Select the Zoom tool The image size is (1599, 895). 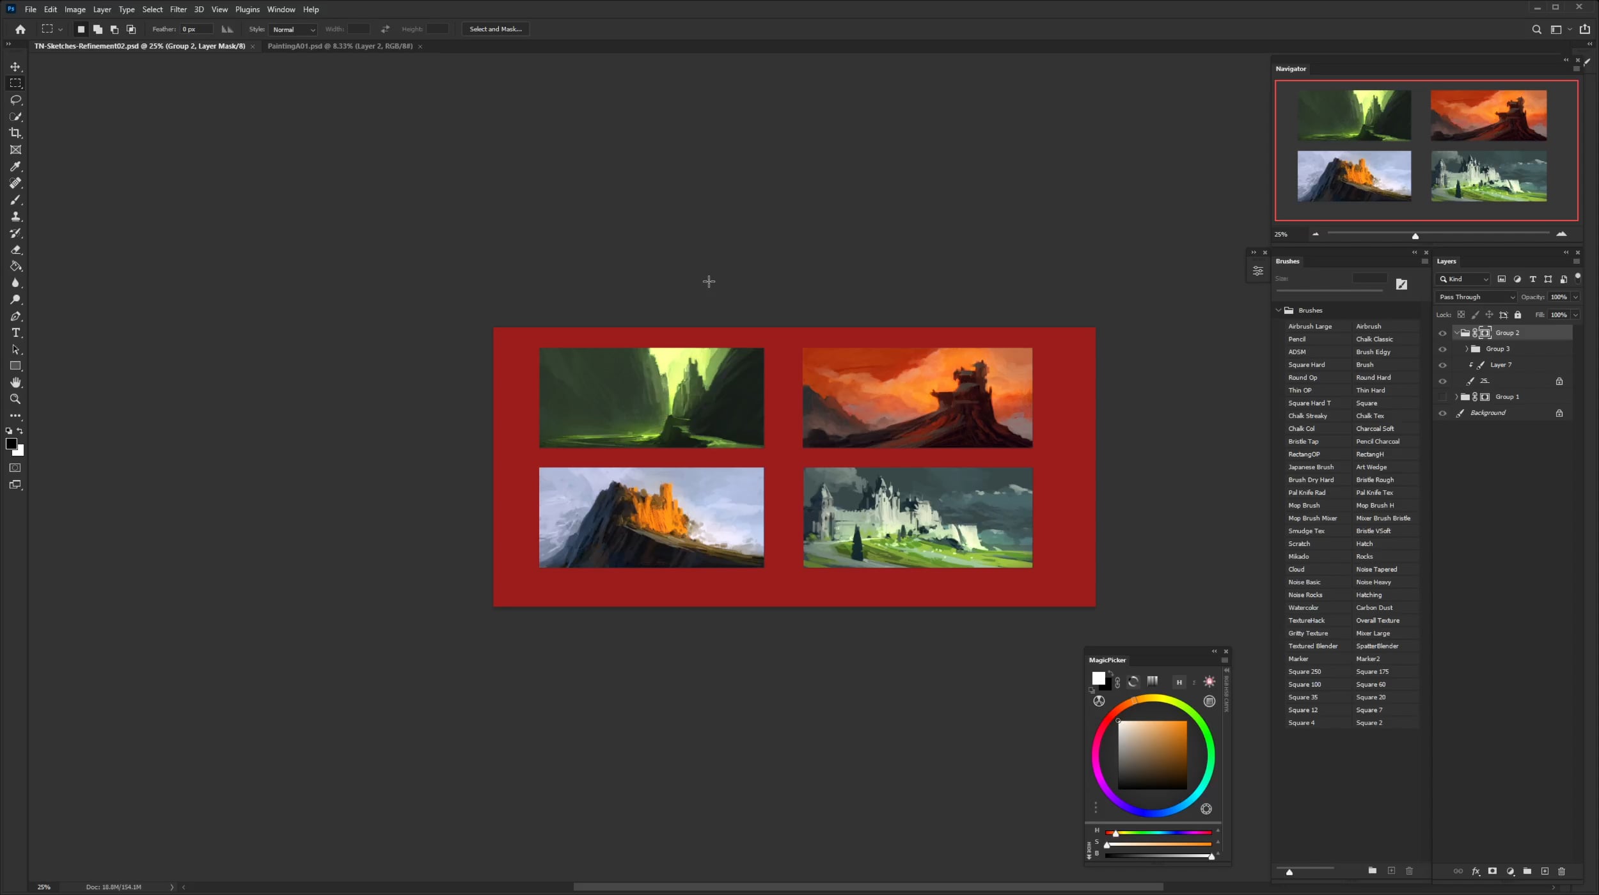[16, 399]
